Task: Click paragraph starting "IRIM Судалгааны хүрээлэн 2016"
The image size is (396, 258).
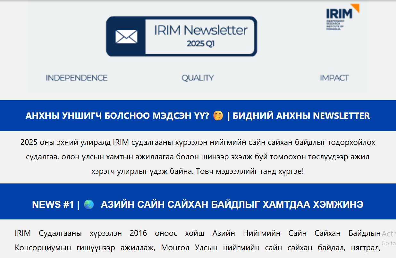Action: tap(198, 233)
